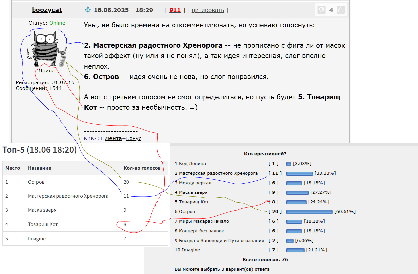Screen dimensions: 418x274
Task: Open the Бонус link in signature
Action: (x=134, y=138)
